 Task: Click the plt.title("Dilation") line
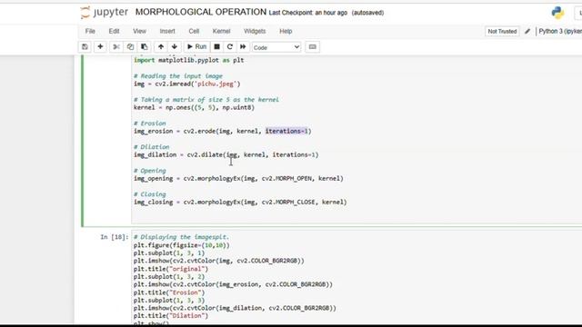[x=171, y=316]
